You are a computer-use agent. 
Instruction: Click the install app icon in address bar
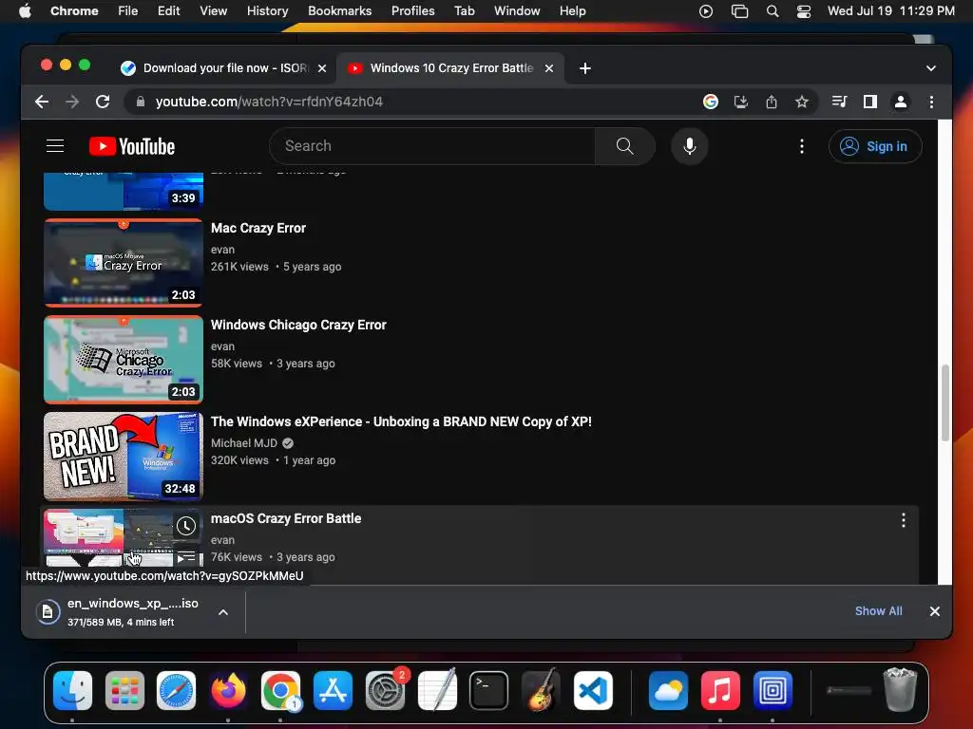pos(741,102)
